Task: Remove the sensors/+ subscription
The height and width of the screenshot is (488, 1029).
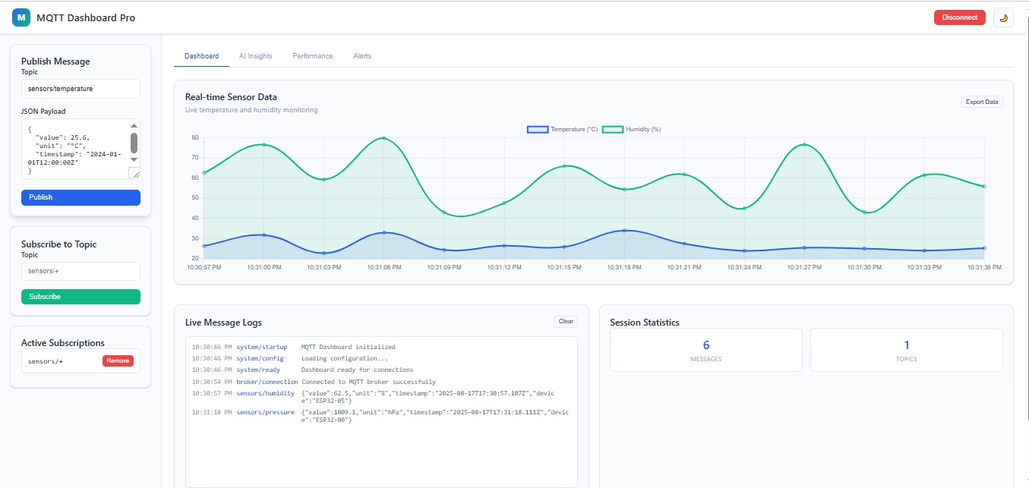Action: pyautogui.click(x=118, y=361)
